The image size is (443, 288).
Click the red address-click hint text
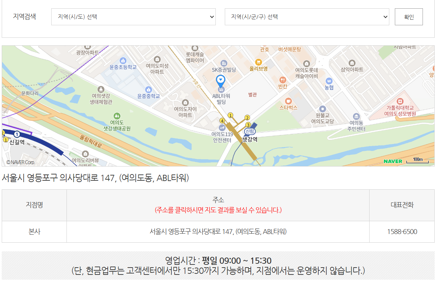coord(218,210)
